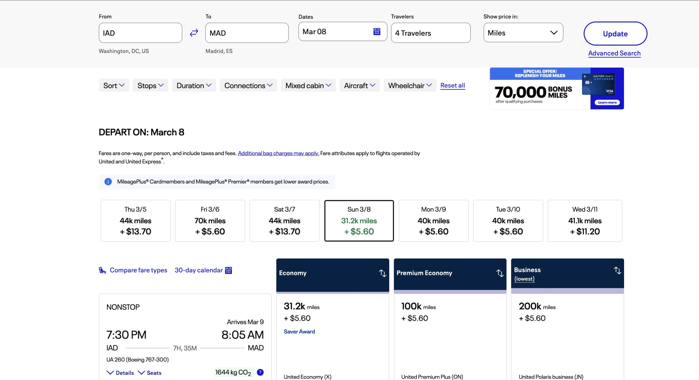The height and width of the screenshot is (380, 699).
Task: Expand the Show price in Miles dropdown
Action: pyautogui.click(x=523, y=33)
